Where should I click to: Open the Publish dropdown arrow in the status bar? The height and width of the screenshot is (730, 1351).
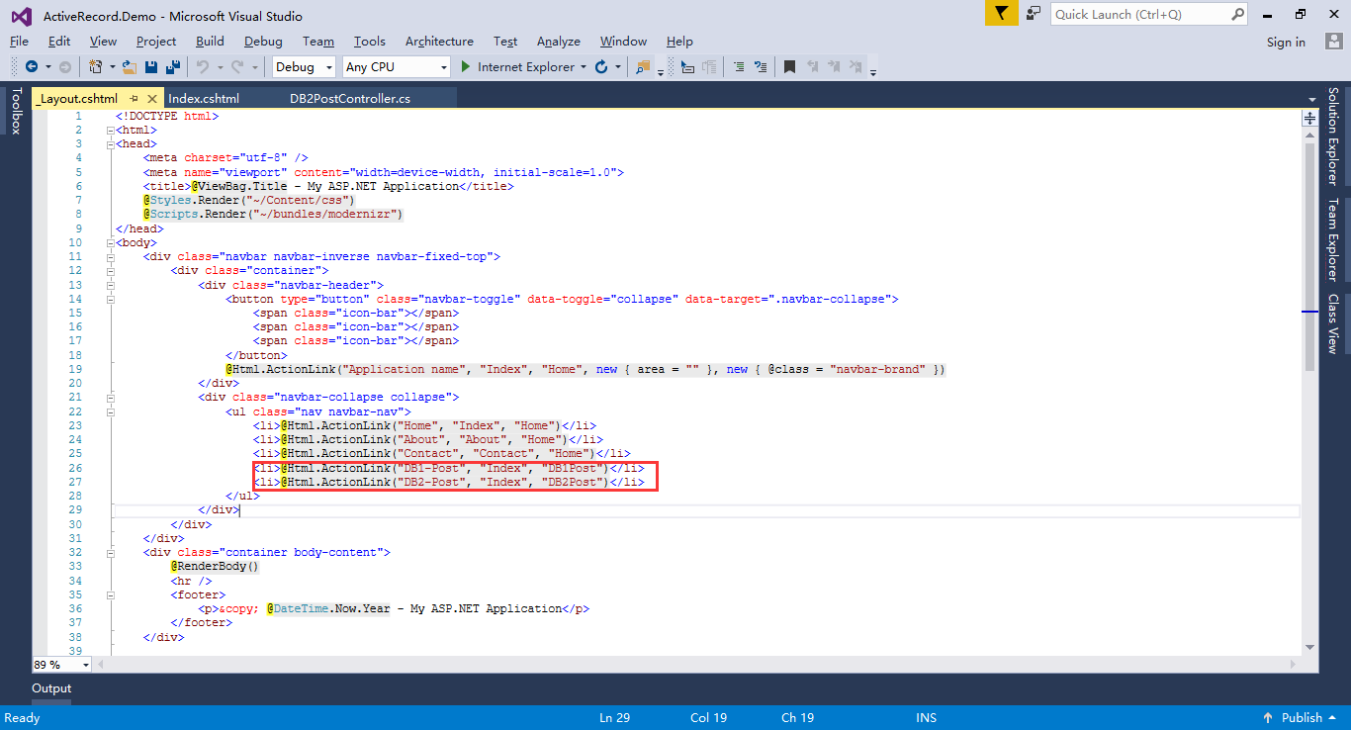point(1333,718)
